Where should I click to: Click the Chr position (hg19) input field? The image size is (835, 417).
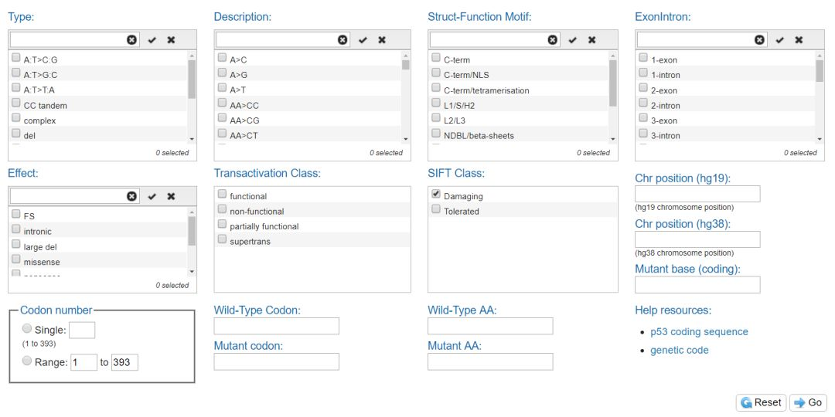(x=697, y=194)
